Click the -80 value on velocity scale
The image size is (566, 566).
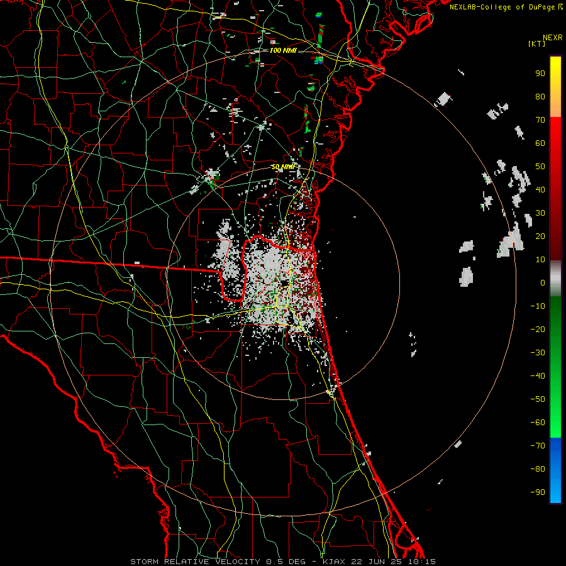tap(538, 469)
